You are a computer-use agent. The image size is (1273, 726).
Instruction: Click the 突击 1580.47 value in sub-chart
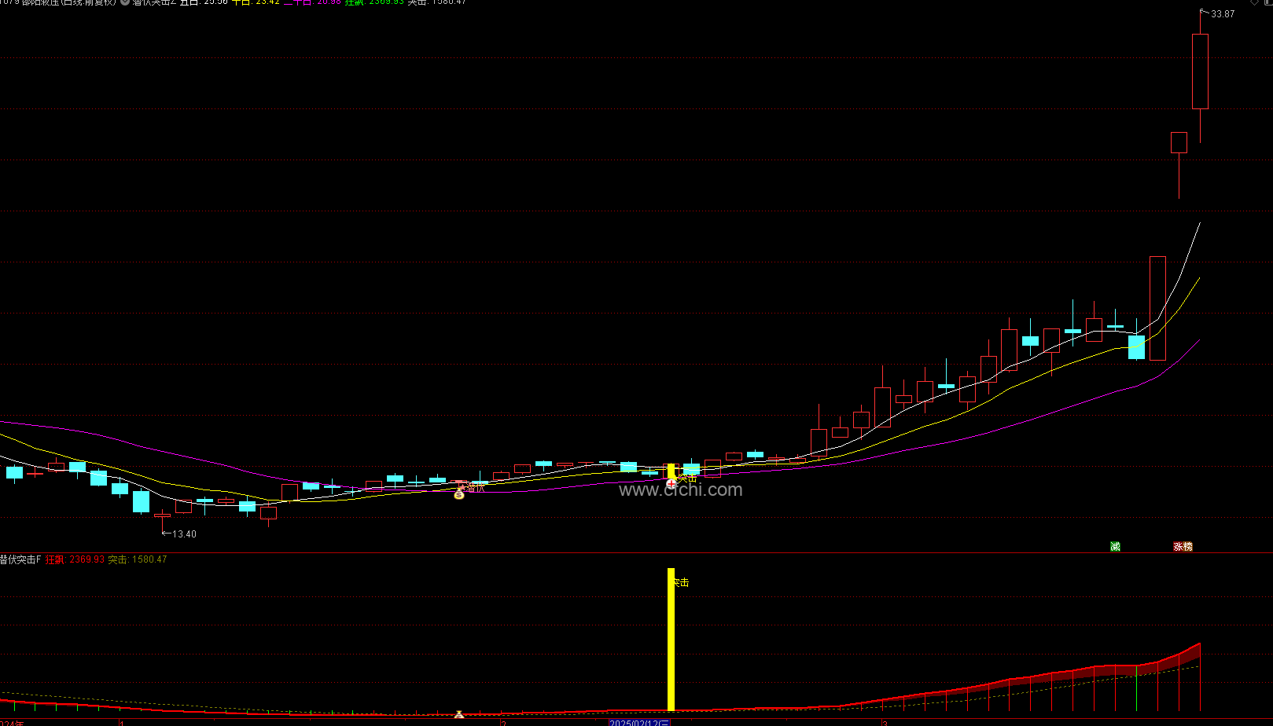coord(138,559)
